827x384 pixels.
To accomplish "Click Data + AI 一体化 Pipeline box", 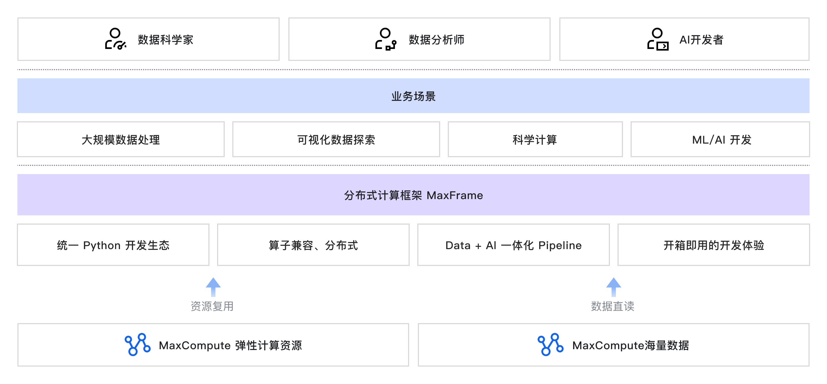I will [x=513, y=245].
